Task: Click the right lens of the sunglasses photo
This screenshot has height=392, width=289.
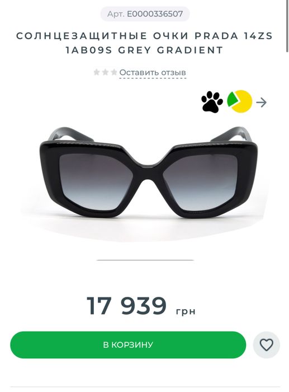Action: pos(200,181)
